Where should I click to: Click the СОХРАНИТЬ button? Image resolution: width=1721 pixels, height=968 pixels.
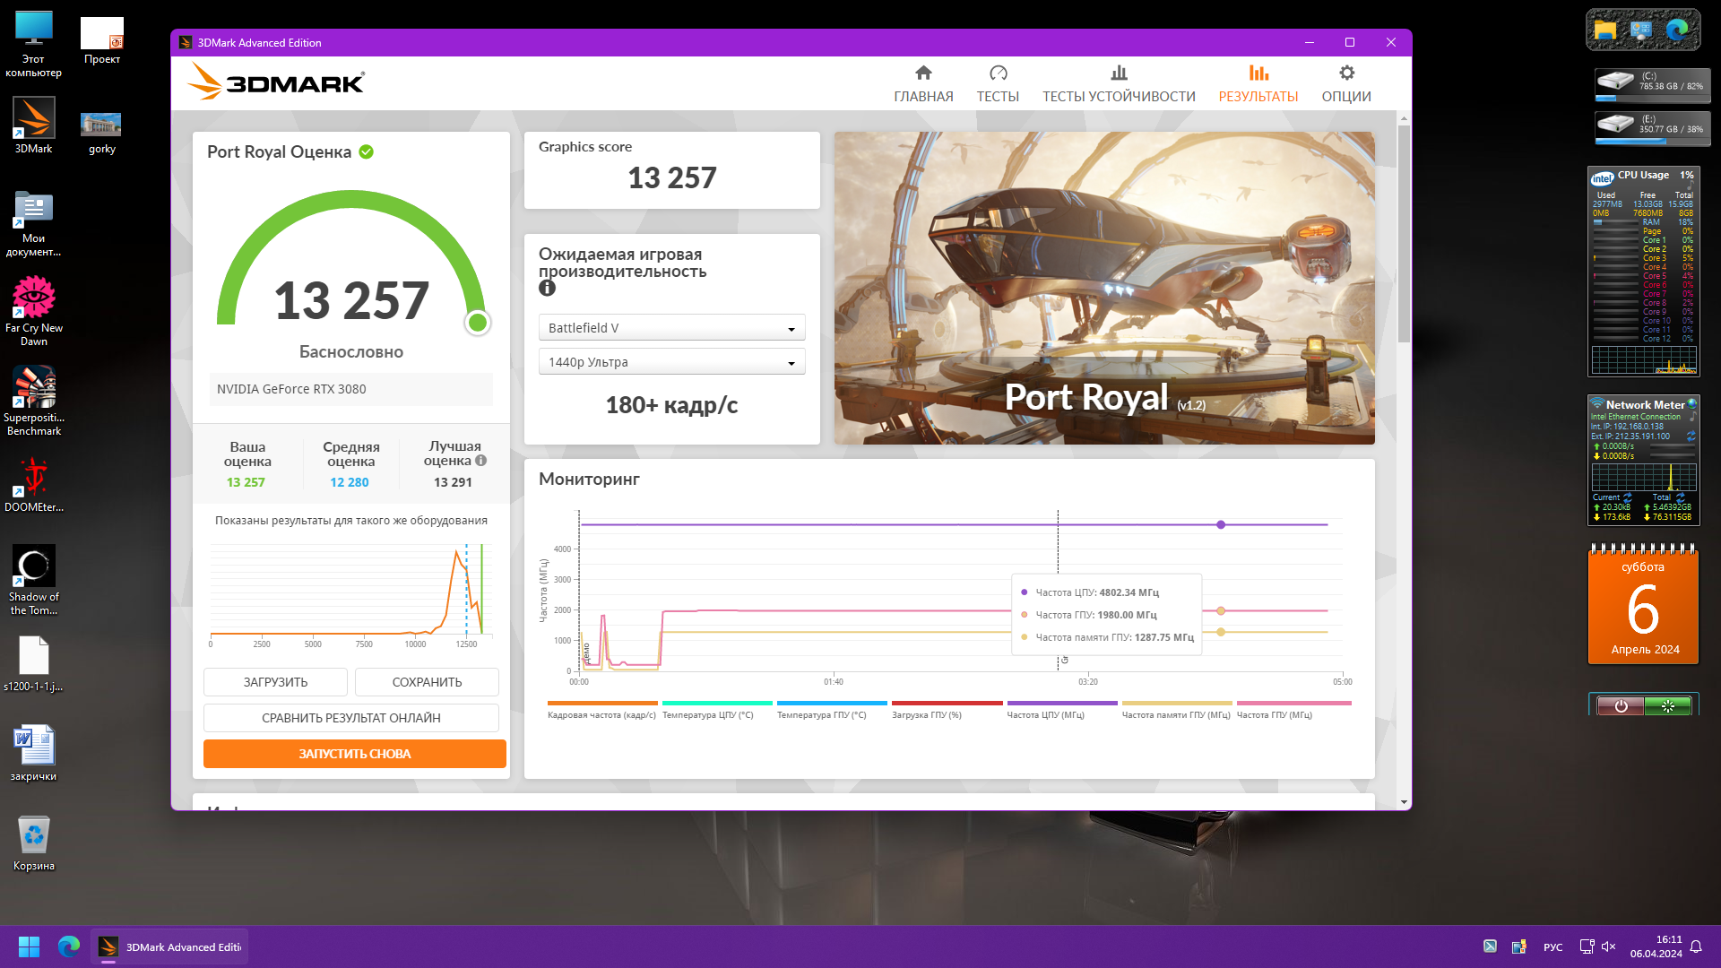[x=427, y=682]
